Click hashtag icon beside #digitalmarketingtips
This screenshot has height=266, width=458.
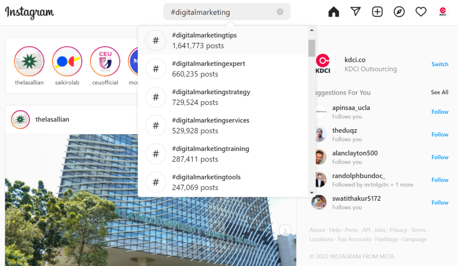click(x=156, y=41)
